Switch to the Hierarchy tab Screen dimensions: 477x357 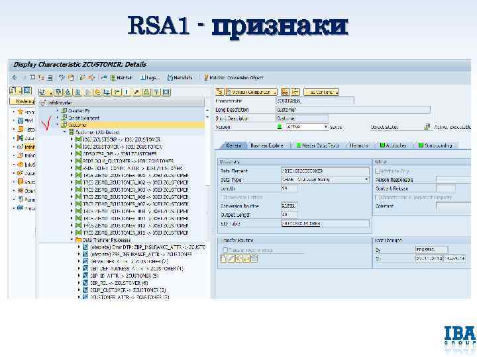[359, 145]
